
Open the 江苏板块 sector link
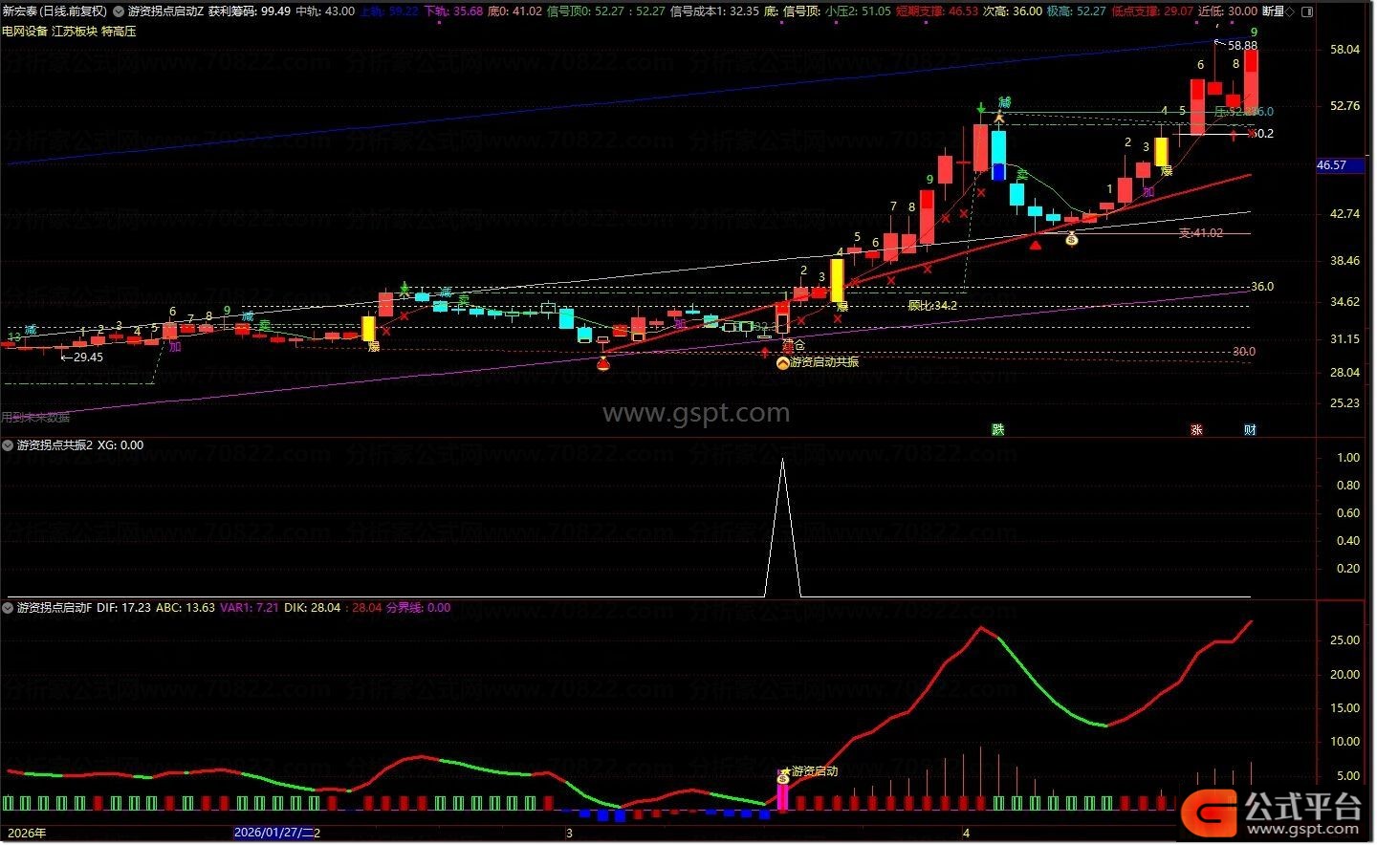(75, 31)
